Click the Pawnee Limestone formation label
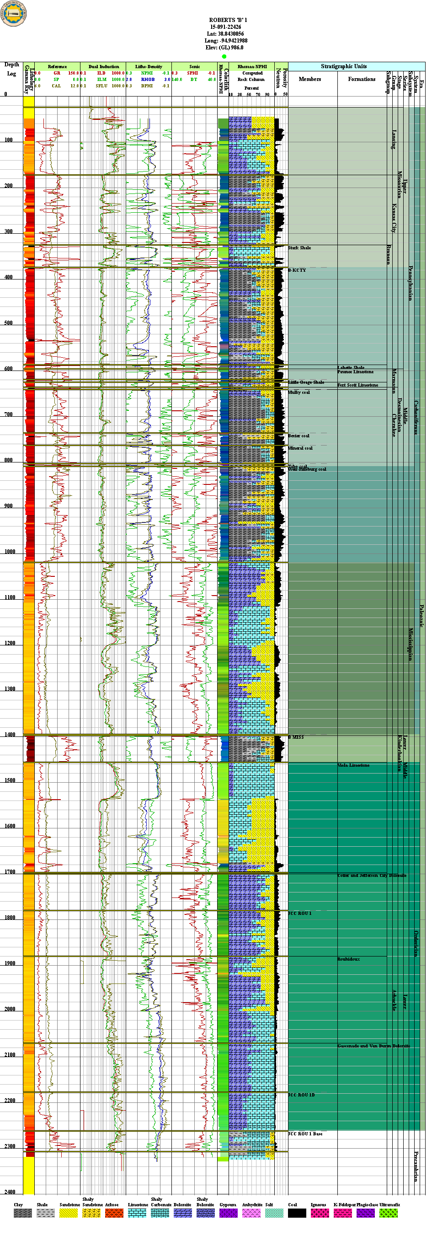 (356, 372)
